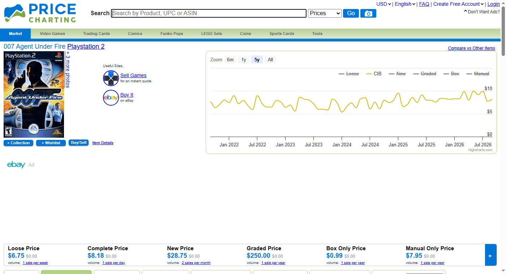Toggle CIB series in chart legend
506x274 pixels.
coord(374,74)
